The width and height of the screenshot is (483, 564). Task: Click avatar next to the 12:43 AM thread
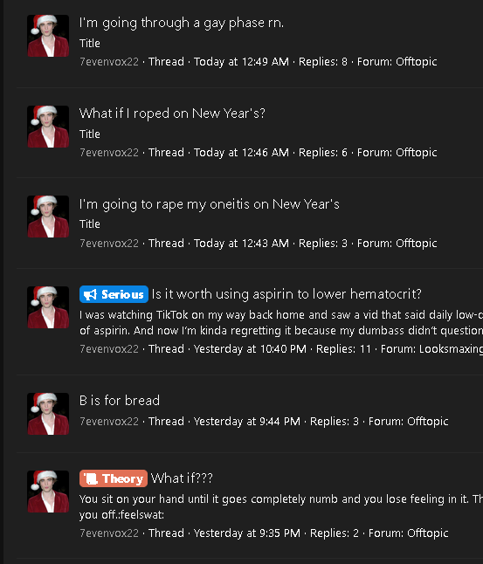[x=48, y=217]
